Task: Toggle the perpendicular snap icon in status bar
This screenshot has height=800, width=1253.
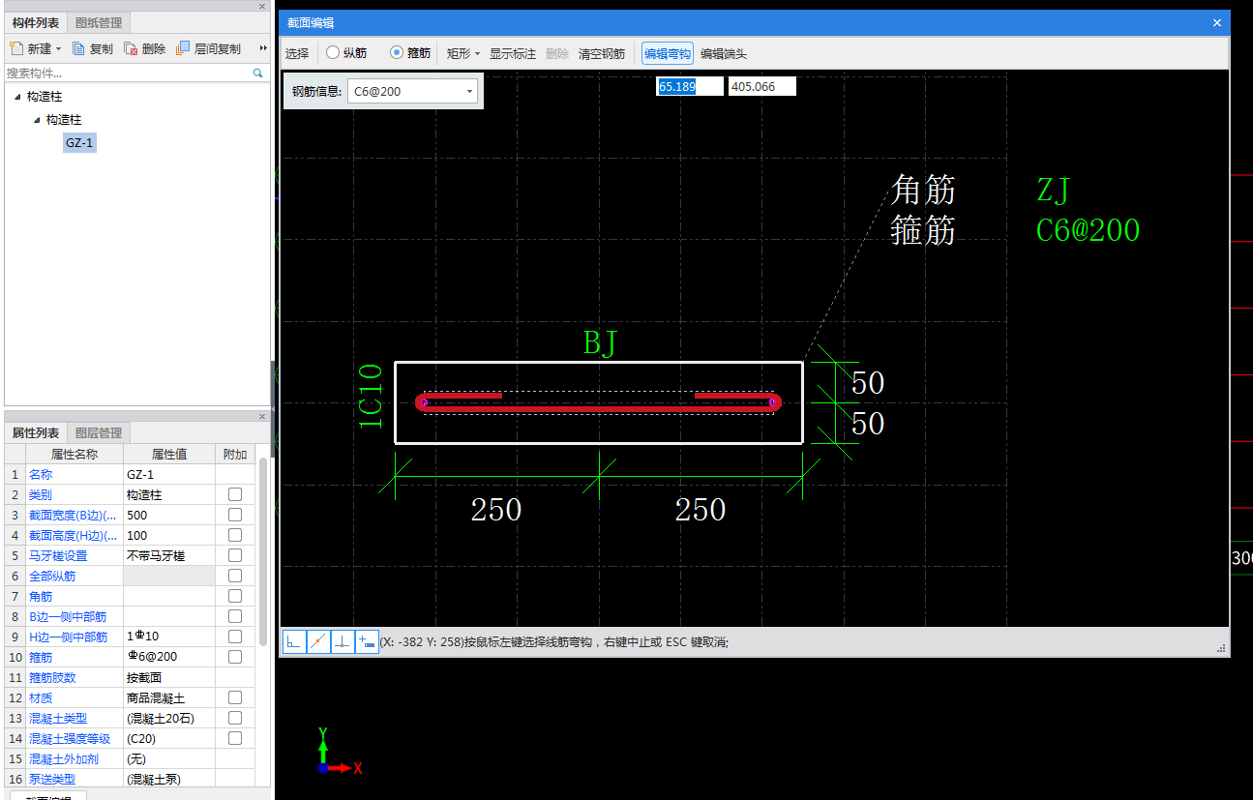Action: pos(343,641)
